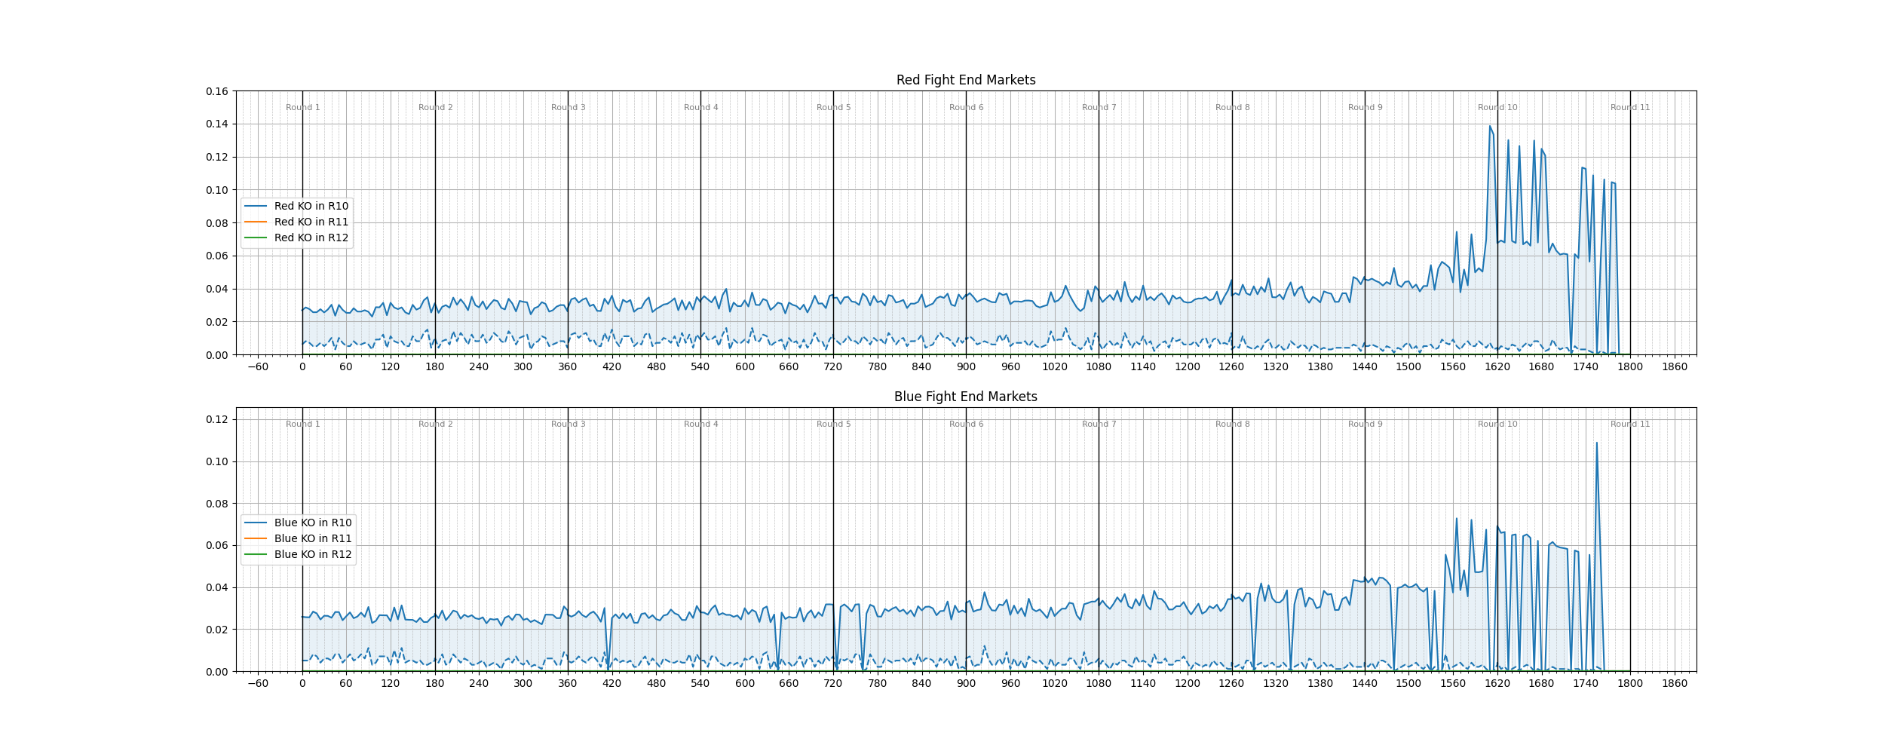Click the 1800 x-axis tick on Blue chart

coord(1630,683)
